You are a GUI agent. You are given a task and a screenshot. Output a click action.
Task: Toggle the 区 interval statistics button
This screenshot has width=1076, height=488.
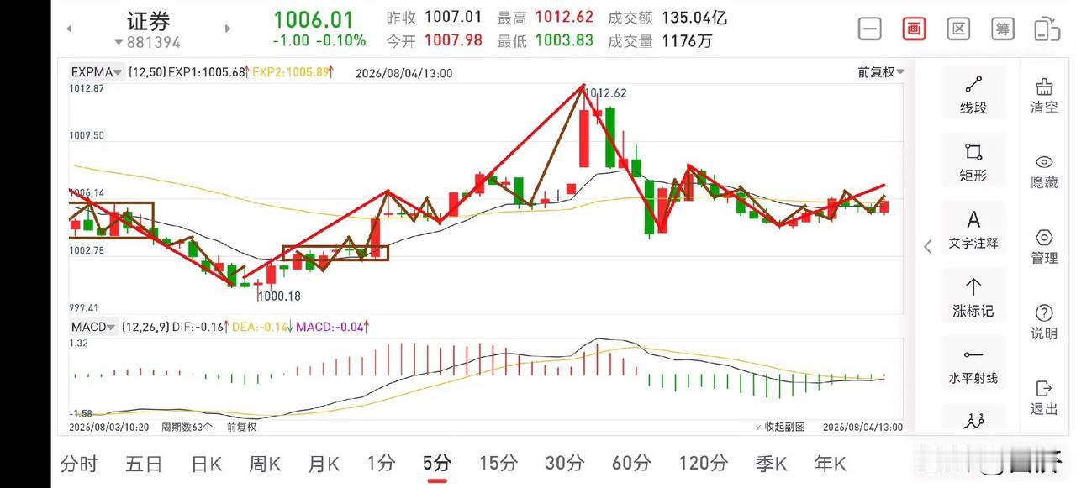click(x=958, y=29)
